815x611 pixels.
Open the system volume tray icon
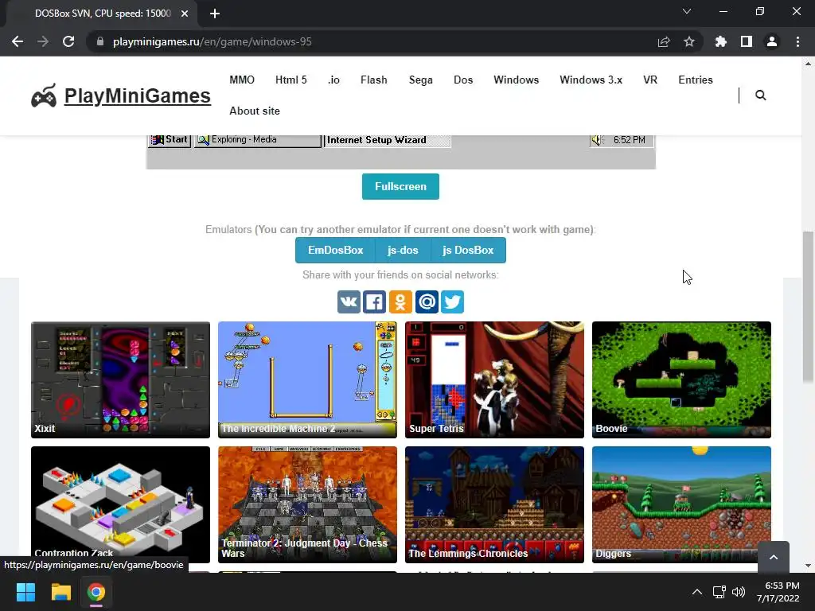point(738,592)
